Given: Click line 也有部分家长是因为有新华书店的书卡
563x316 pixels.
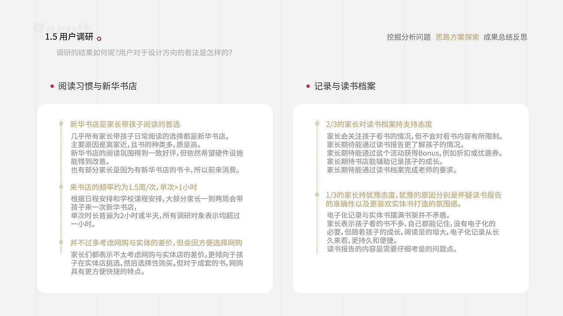Looking at the screenshot, I should click(x=156, y=170).
